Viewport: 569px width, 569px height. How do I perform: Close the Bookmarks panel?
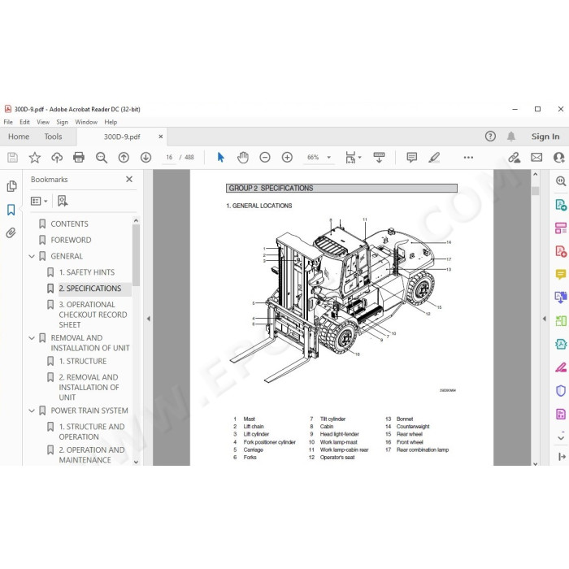(x=129, y=179)
